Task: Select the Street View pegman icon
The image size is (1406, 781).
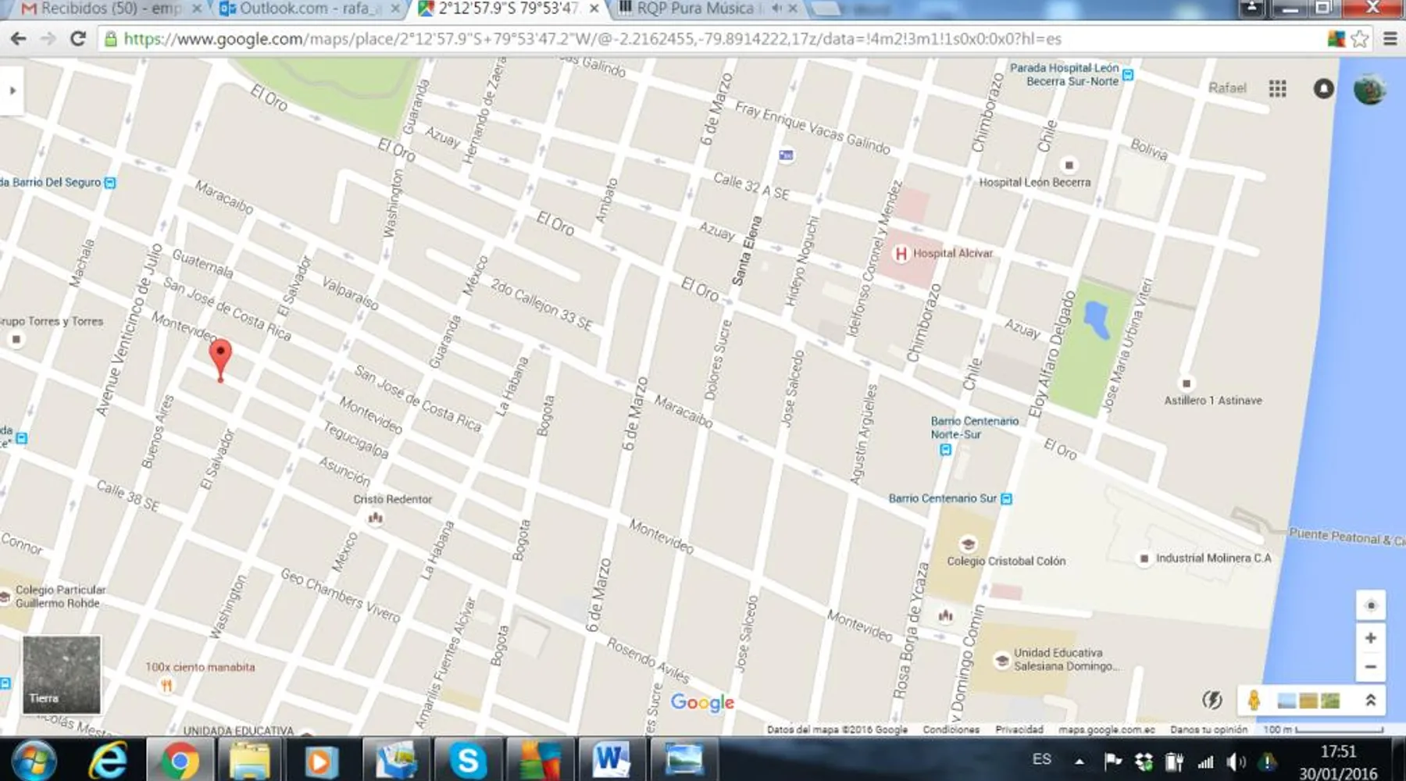Action: tap(1254, 700)
